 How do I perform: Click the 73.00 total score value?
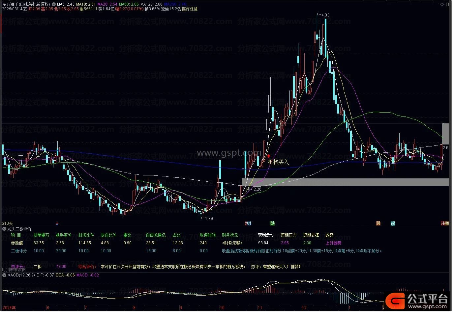coord(61,267)
